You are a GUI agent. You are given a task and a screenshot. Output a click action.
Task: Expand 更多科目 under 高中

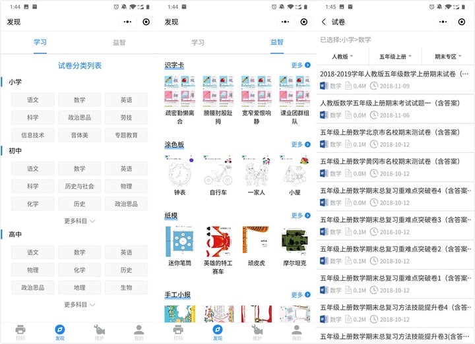click(x=79, y=304)
